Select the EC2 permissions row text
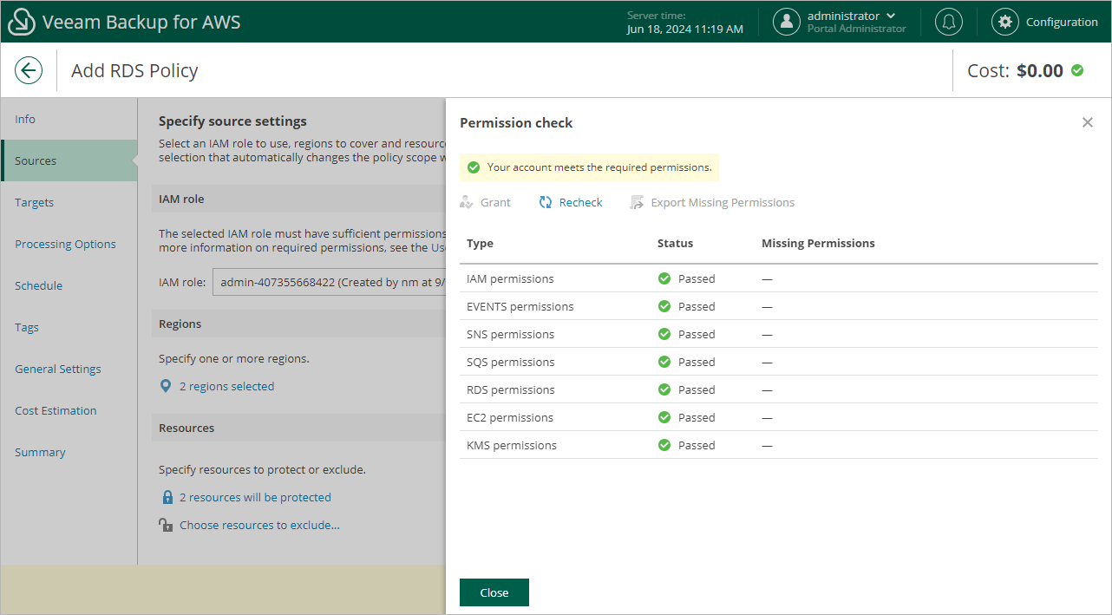1112x615 pixels. coord(510,417)
